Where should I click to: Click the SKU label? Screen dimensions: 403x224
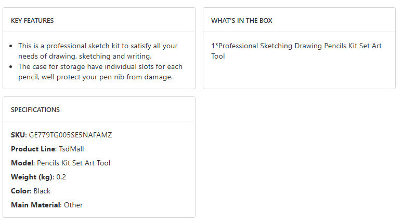pos(18,135)
